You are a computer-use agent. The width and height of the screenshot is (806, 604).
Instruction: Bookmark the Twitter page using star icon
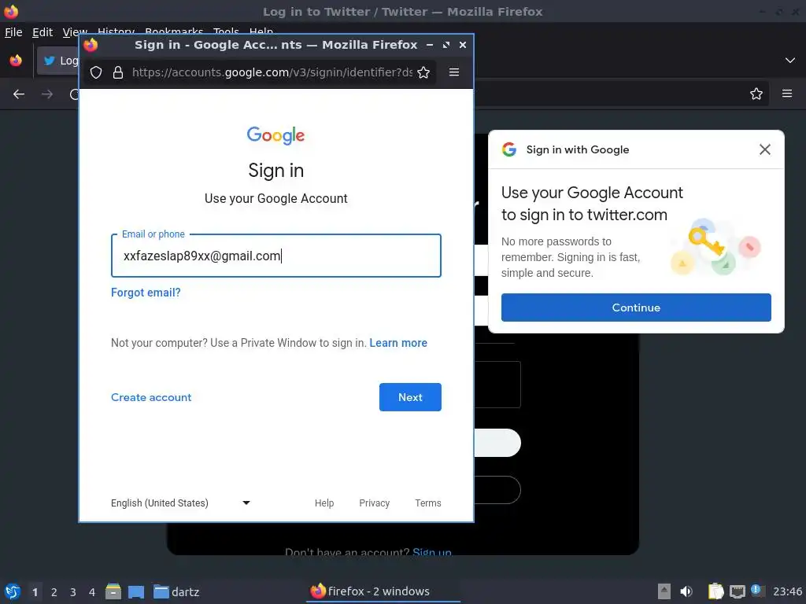point(756,94)
